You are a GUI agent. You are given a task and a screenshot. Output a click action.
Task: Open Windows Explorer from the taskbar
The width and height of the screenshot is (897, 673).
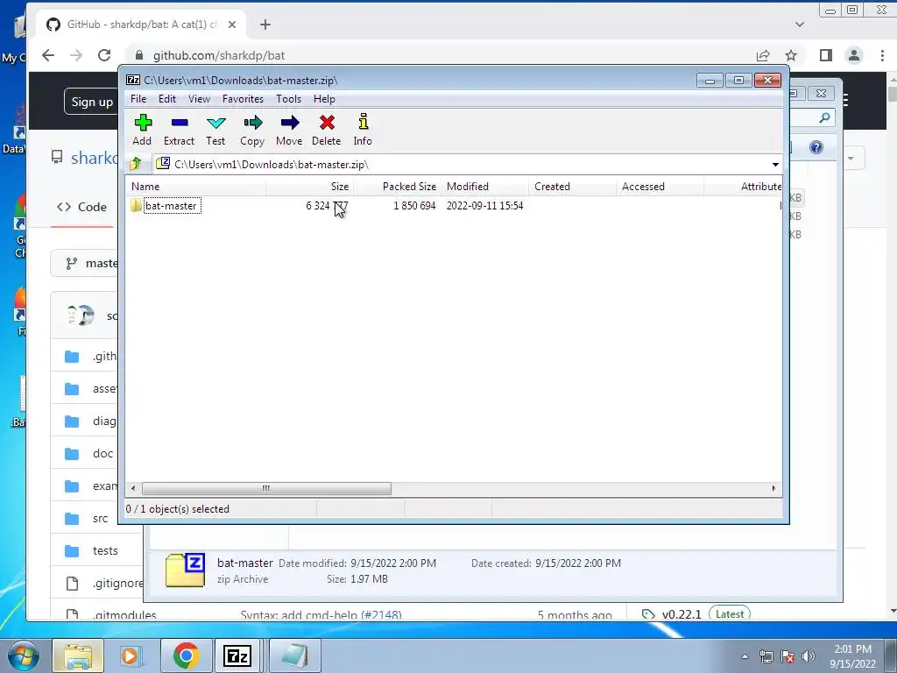[78, 655]
